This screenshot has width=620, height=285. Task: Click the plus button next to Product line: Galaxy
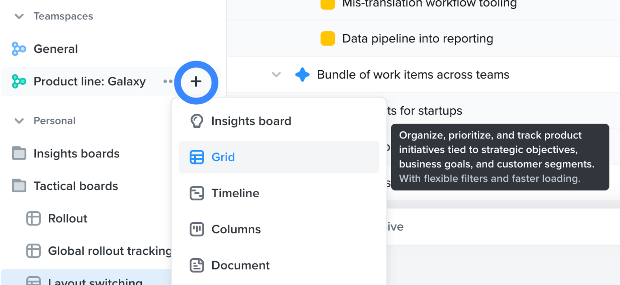click(x=196, y=82)
